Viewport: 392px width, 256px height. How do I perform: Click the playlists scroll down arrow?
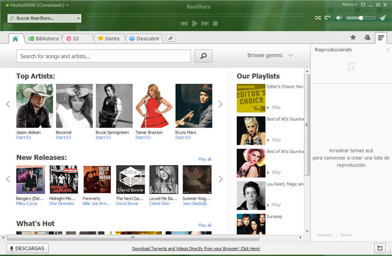(x=307, y=231)
